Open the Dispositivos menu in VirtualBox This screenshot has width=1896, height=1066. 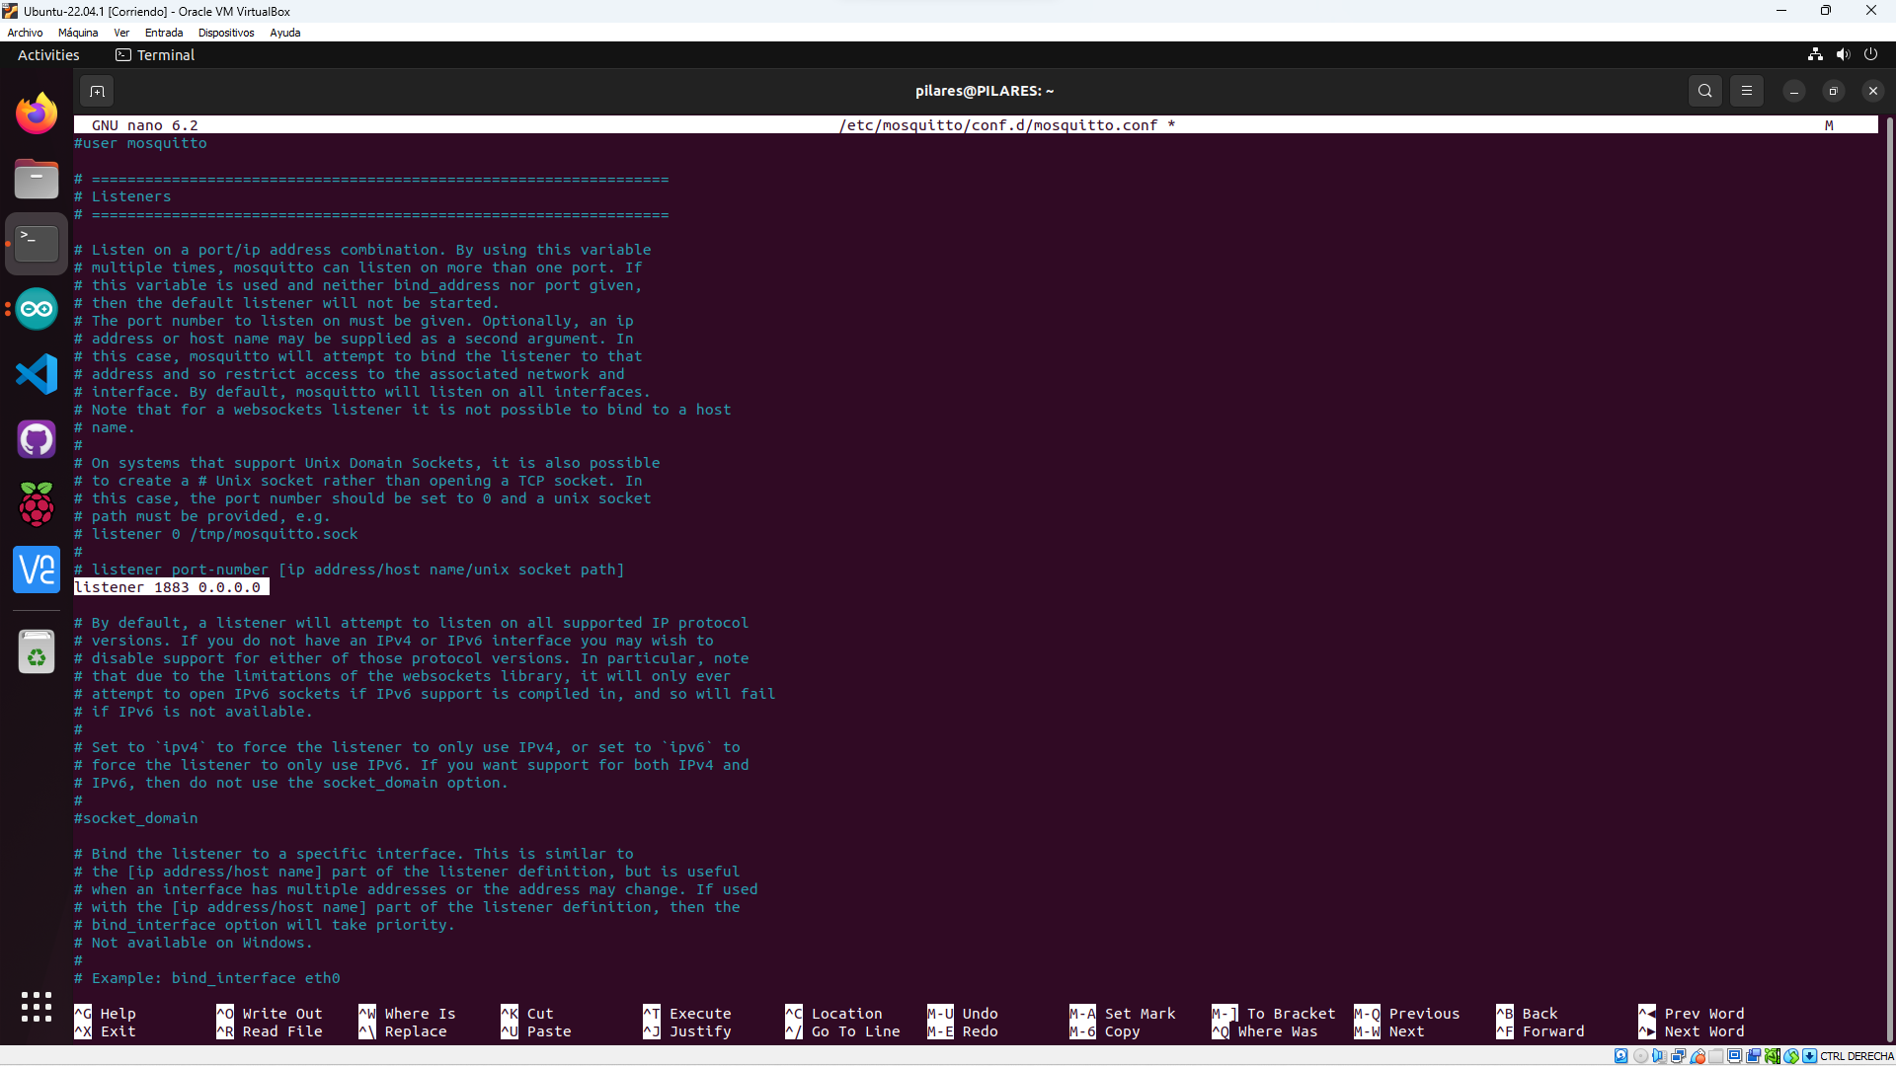tap(226, 33)
